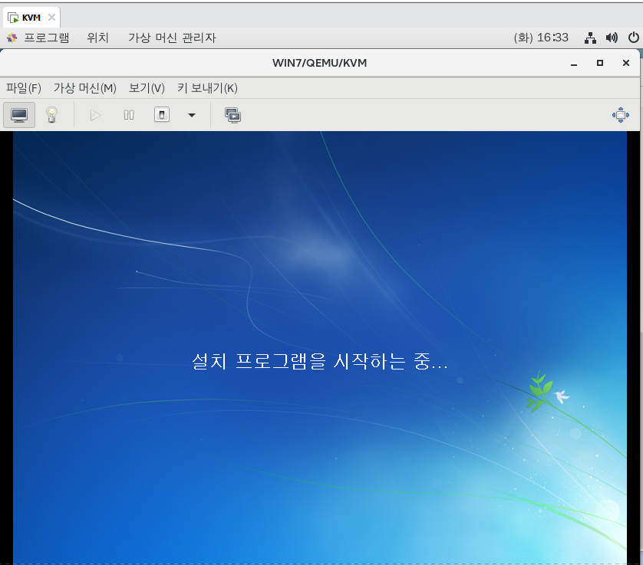This screenshot has height=565, width=643.
Task: Show the graphical console view
Action: (19, 115)
